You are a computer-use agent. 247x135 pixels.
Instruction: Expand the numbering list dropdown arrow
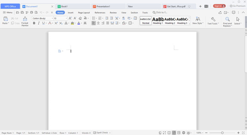(x=103, y=18)
